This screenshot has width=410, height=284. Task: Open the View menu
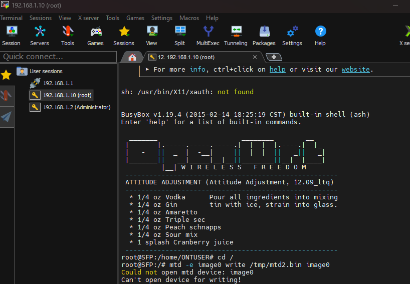[x=65, y=18]
